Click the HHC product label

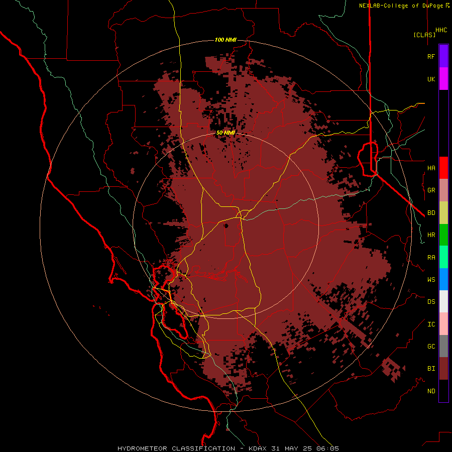click(441, 30)
